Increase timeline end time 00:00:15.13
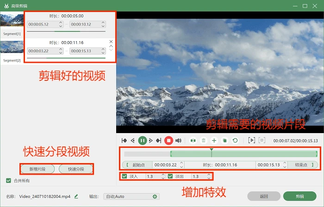Screen dimensions: 324x207 285,163
